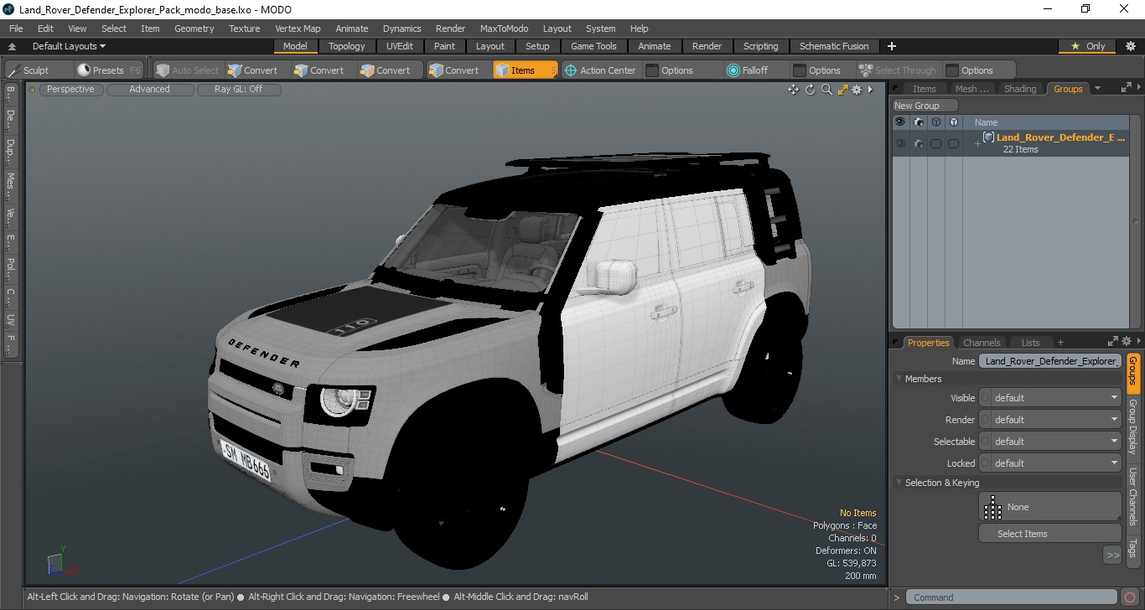1145x610 pixels.
Task: Switch to Channels tab
Action: [982, 343]
